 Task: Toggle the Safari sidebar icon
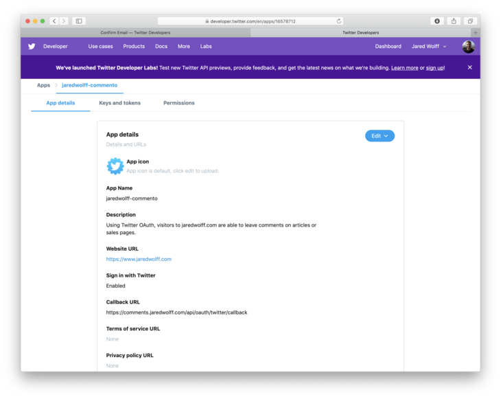click(x=79, y=21)
